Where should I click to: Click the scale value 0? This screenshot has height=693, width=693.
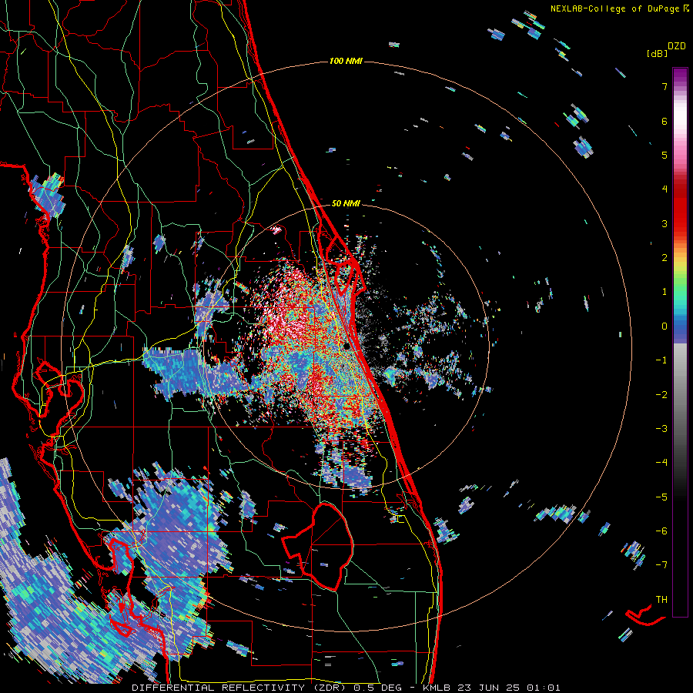[665, 326]
